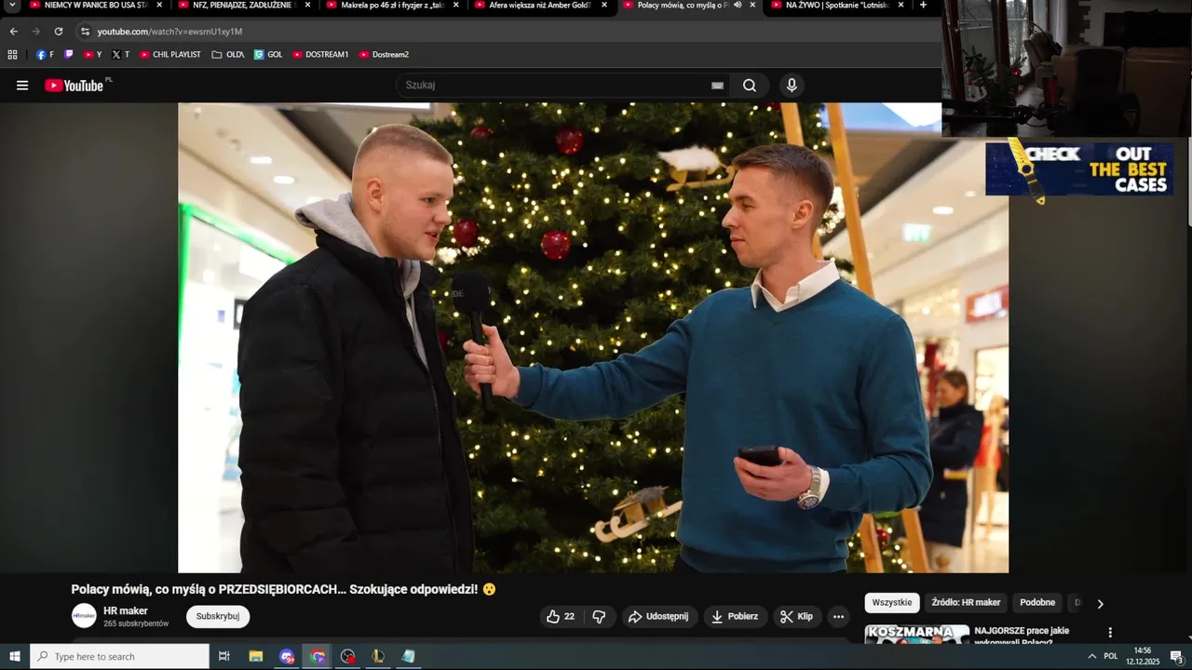
Task: Open Windows Start menu
Action: tap(14, 656)
